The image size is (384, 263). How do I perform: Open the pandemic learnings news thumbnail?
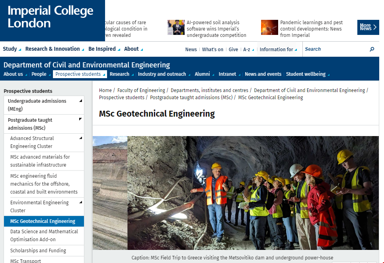pos(269,28)
